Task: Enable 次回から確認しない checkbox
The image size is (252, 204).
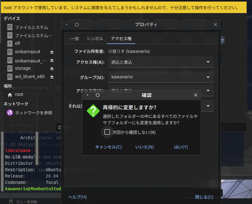Action: tap(107, 132)
